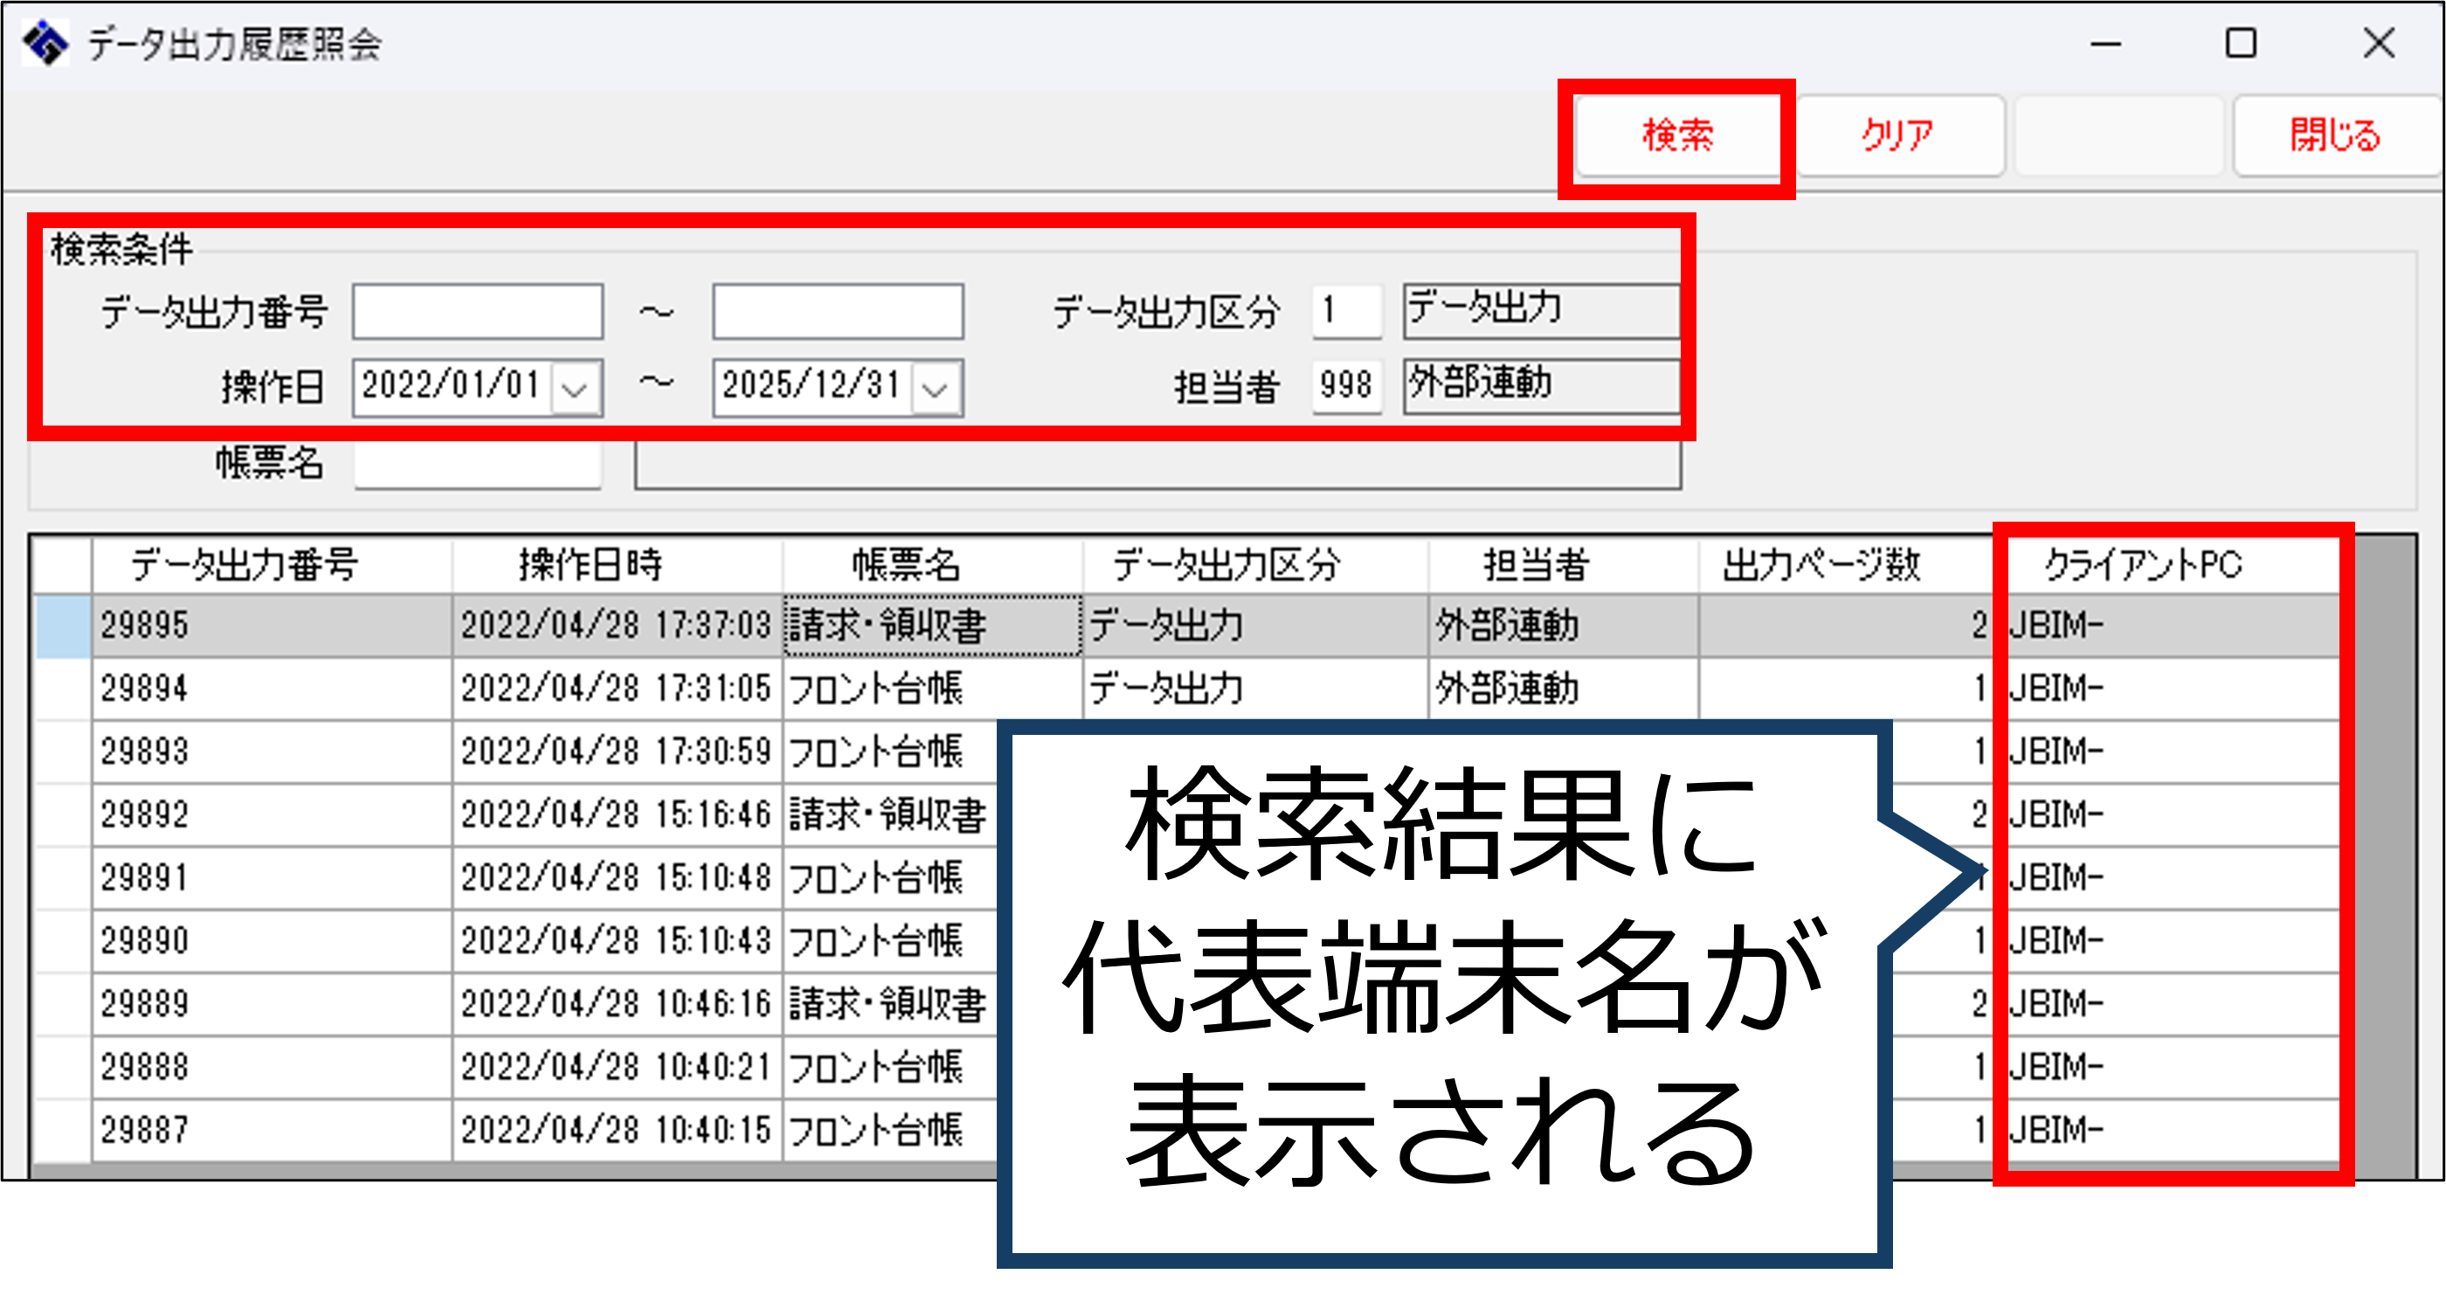This screenshot has height=1302, width=2446.
Task: Click the 操作日時 column header
Action: tap(590, 565)
